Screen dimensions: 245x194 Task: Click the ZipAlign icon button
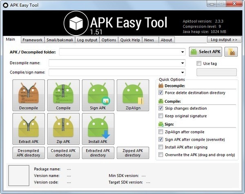(133, 95)
